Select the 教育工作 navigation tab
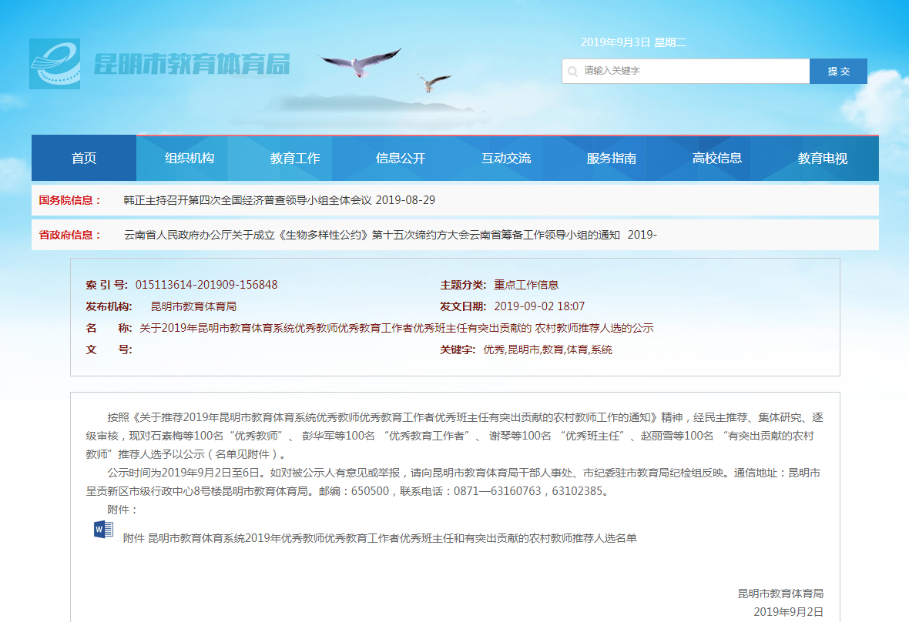The height and width of the screenshot is (622, 909). click(295, 159)
